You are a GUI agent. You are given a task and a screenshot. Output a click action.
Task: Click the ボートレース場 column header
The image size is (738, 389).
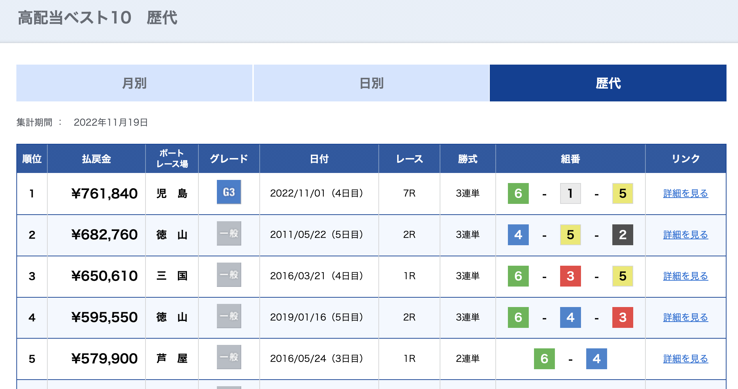point(172,159)
